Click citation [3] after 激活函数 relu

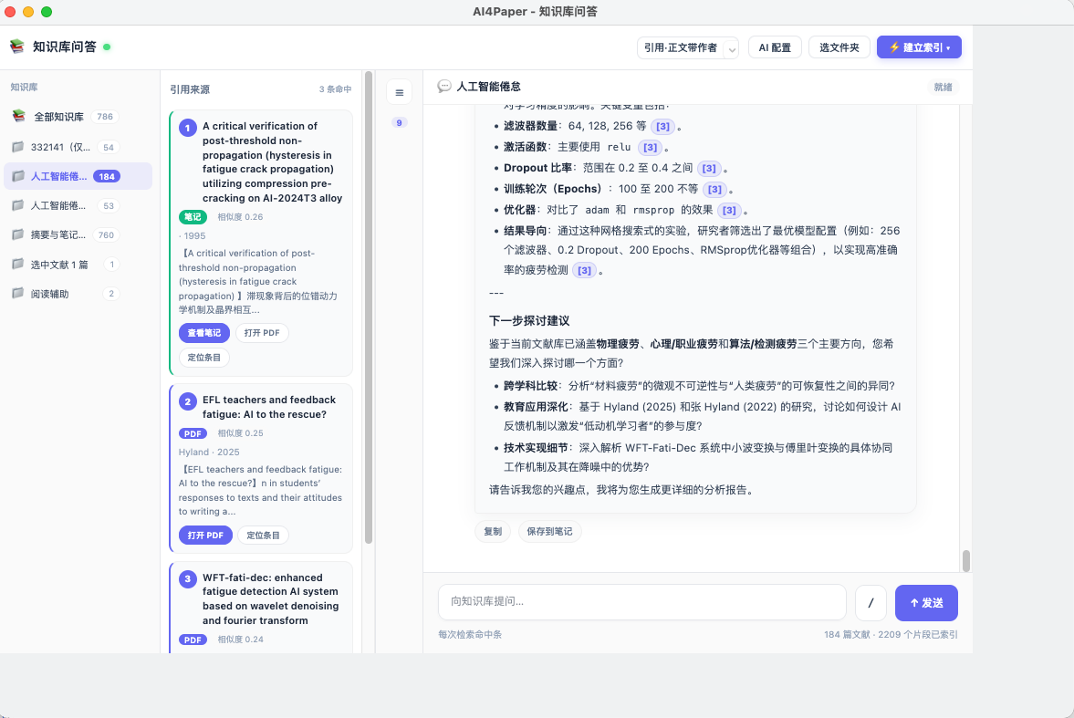[x=650, y=147]
